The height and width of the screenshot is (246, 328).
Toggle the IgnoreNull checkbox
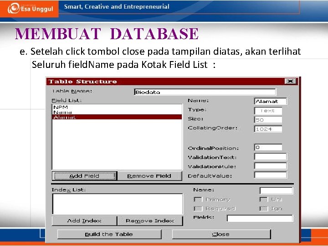pos(264,209)
